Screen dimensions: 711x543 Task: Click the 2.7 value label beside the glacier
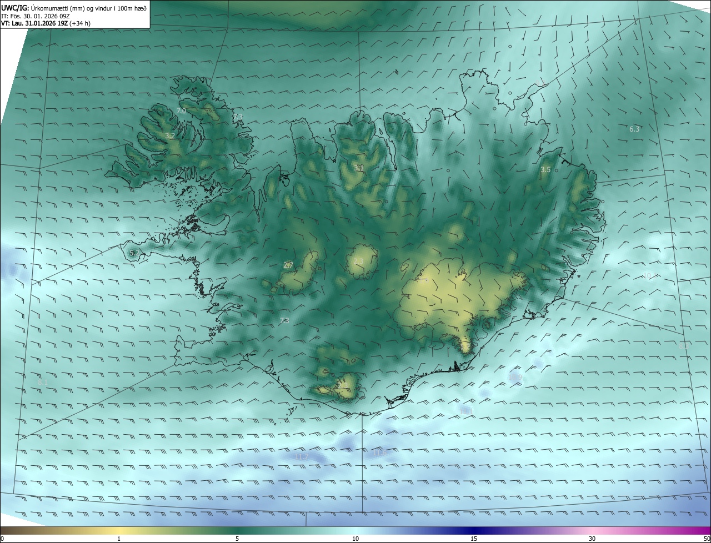288,265
